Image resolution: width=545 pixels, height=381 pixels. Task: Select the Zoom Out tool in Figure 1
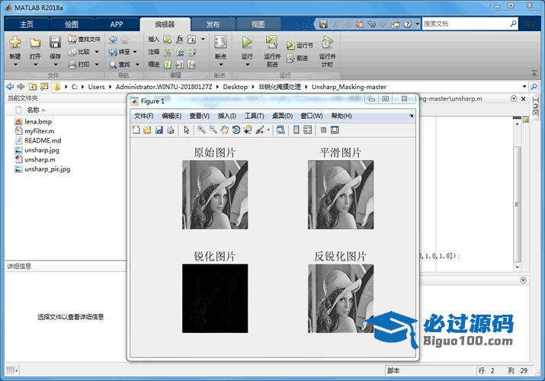pyautogui.click(x=213, y=130)
